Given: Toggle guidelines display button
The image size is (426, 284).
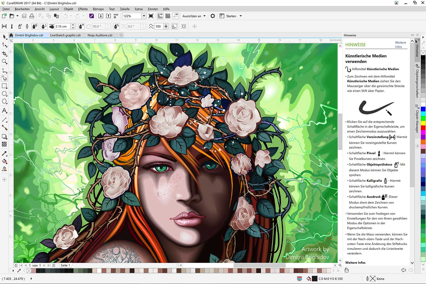Looking at the screenshot, I should pyautogui.click(x=176, y=16).
